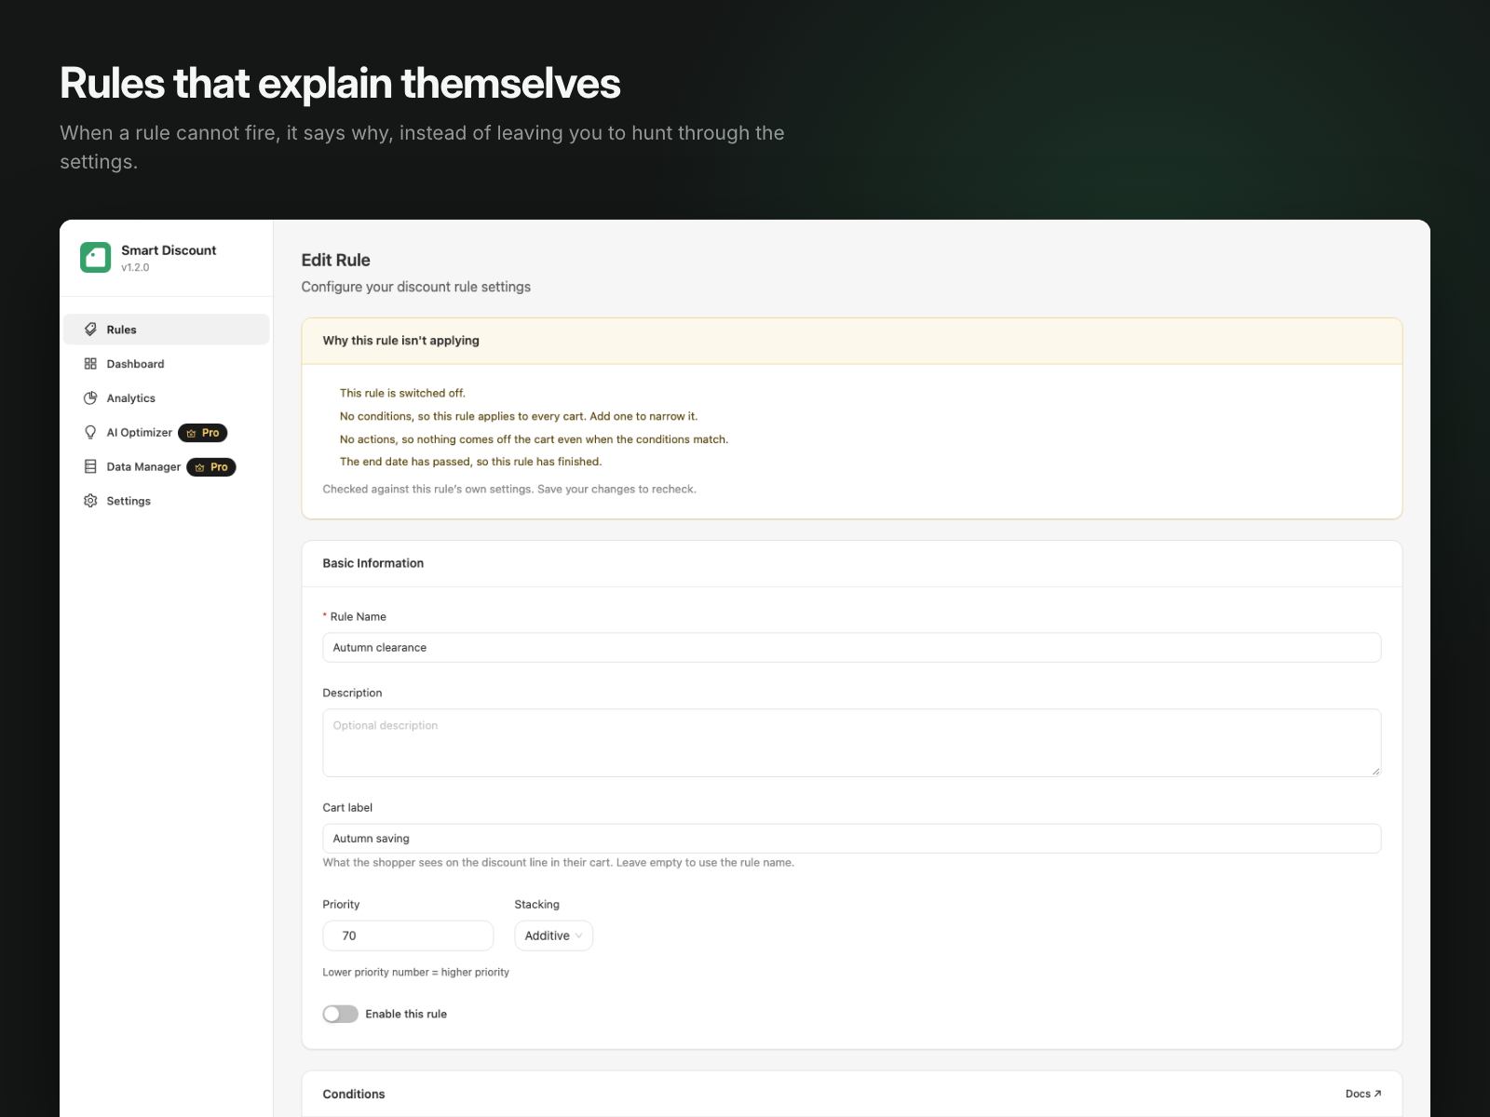Click the 'Conditions' section heading
This screenshot has height=1117, width=1490.
click(353, 1095)
